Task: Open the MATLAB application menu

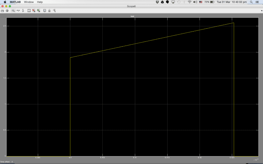Action: tap(15, 2)
